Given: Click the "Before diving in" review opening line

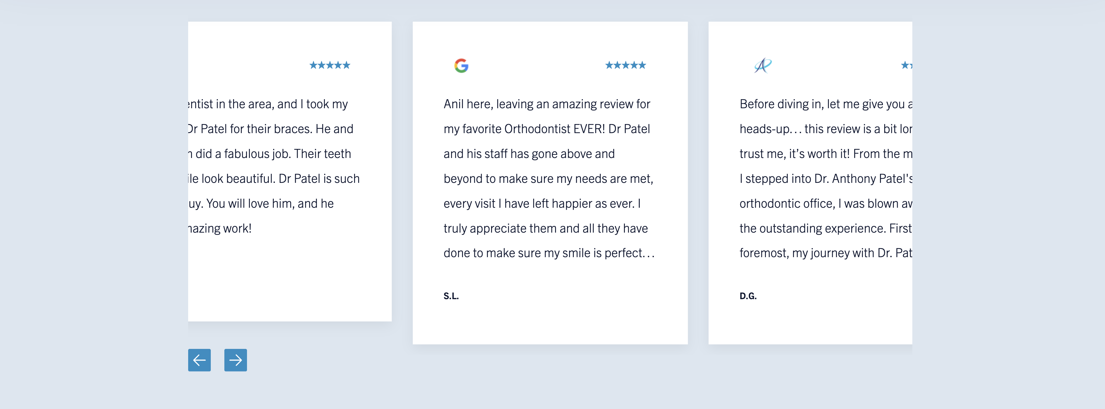Looking at the screenshot, I should pyautogui.click(x=825, y=104).
